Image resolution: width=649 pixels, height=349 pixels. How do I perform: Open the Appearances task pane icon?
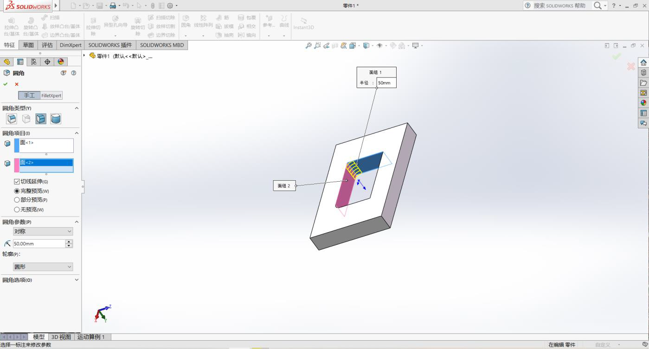click(643, 103)
